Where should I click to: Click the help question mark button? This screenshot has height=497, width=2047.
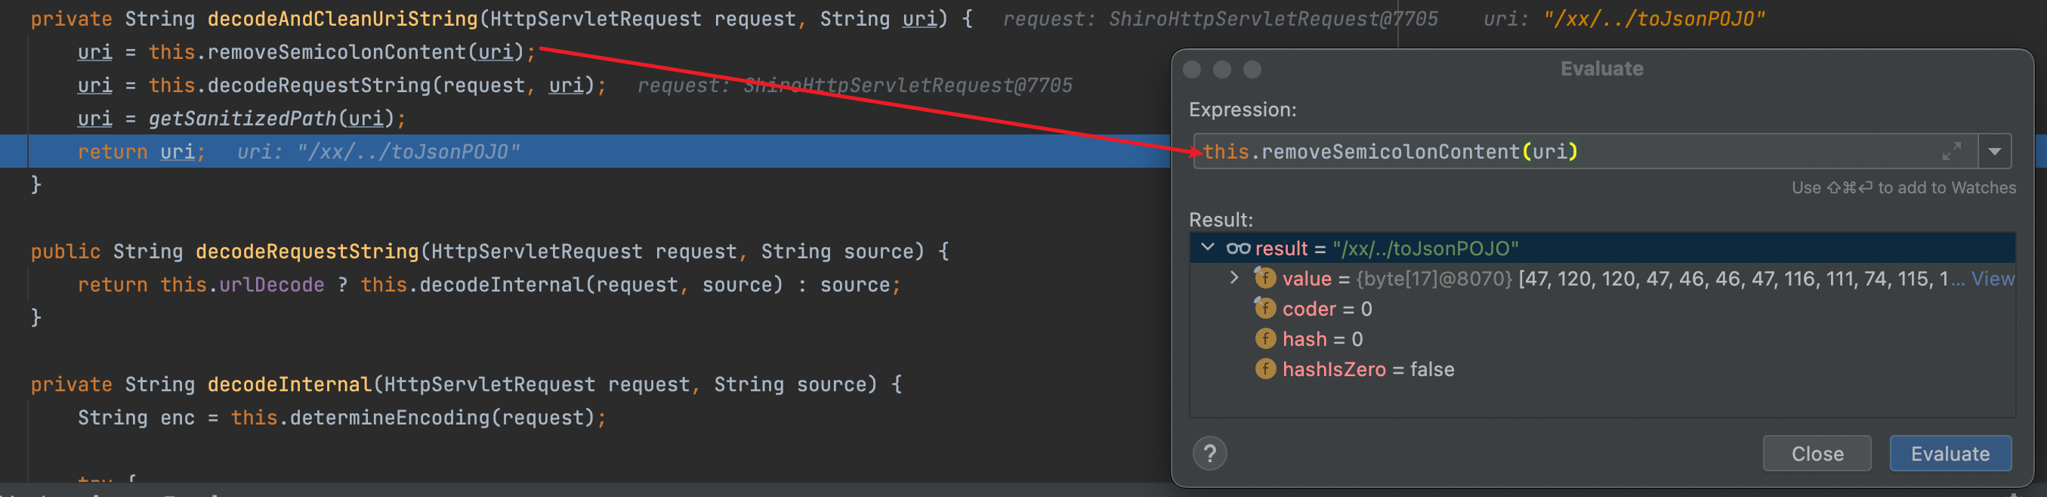coord(1209,453)
